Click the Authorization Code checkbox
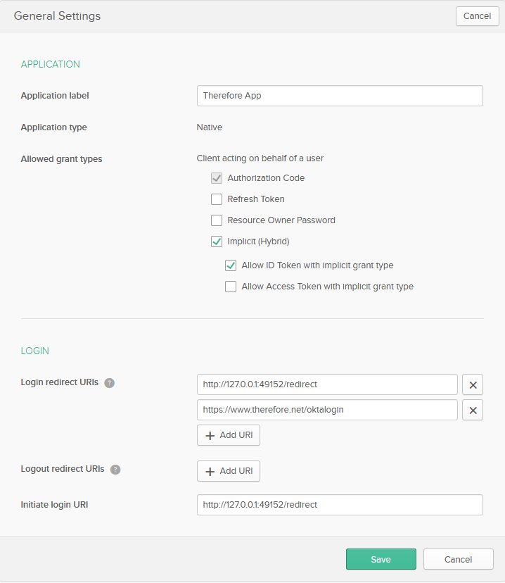The width and height of the screenshot is (505, 583). tap(217, 178)
